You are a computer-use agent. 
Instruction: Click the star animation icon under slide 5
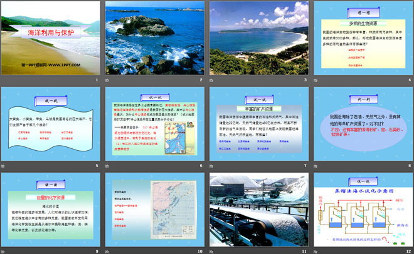[3, 165]
